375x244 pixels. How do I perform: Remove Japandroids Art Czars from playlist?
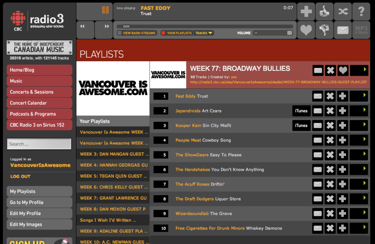(330, 111)
